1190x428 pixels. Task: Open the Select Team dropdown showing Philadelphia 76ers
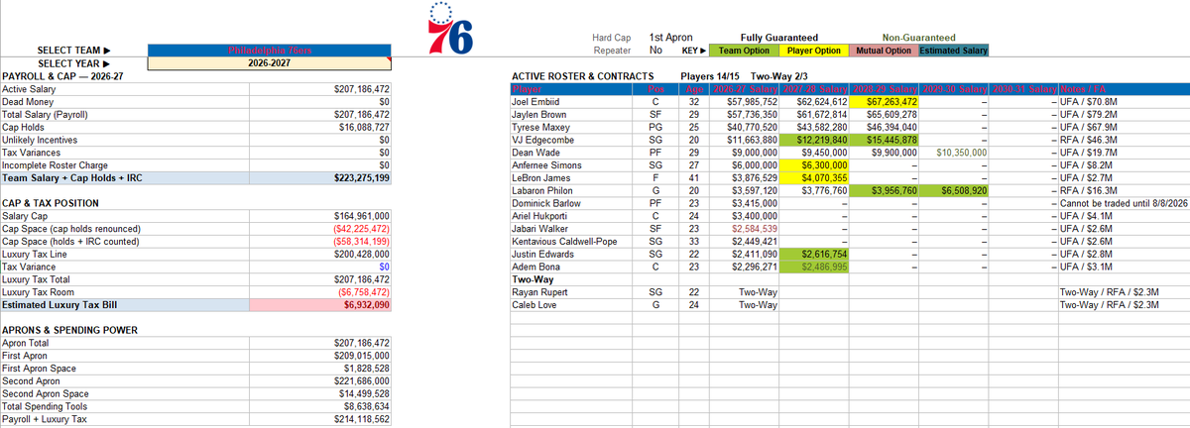pos(269,51)
